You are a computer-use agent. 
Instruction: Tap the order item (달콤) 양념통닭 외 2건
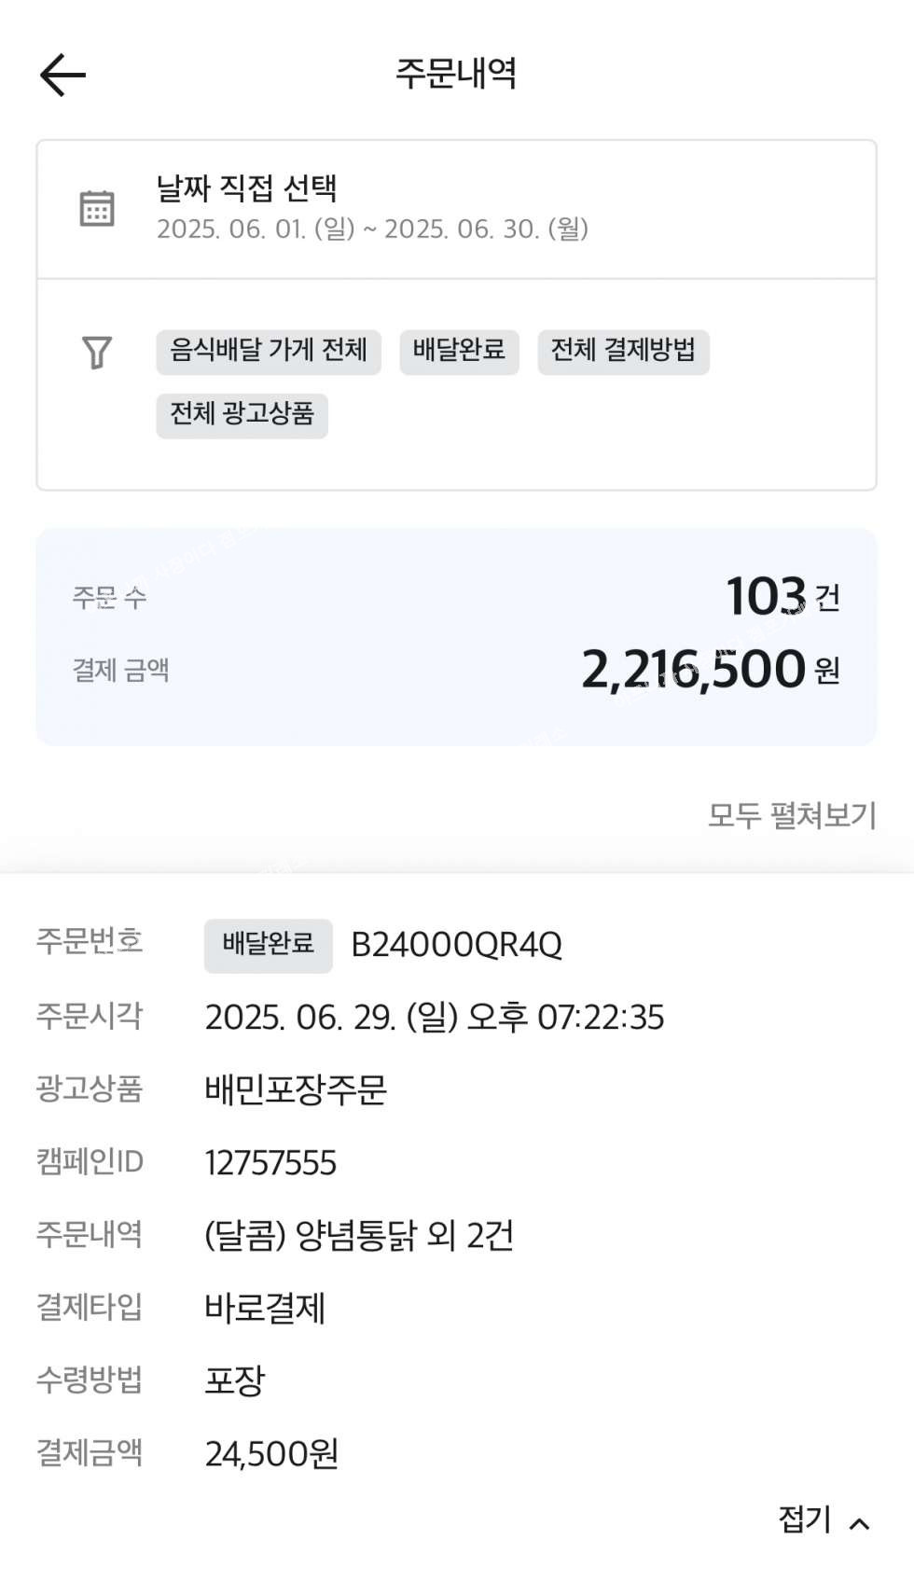coord(359,1236)
